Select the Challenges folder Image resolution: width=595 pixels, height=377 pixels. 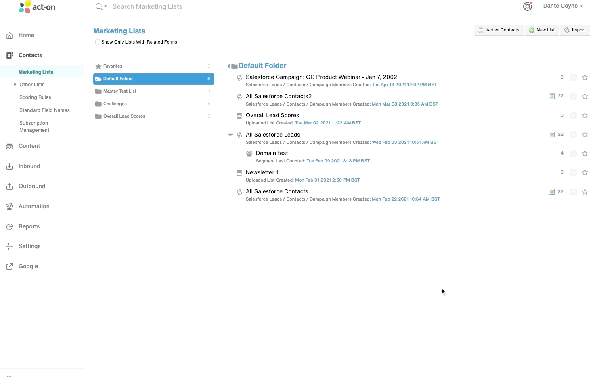pyautogui.click(x=153, y=104)
